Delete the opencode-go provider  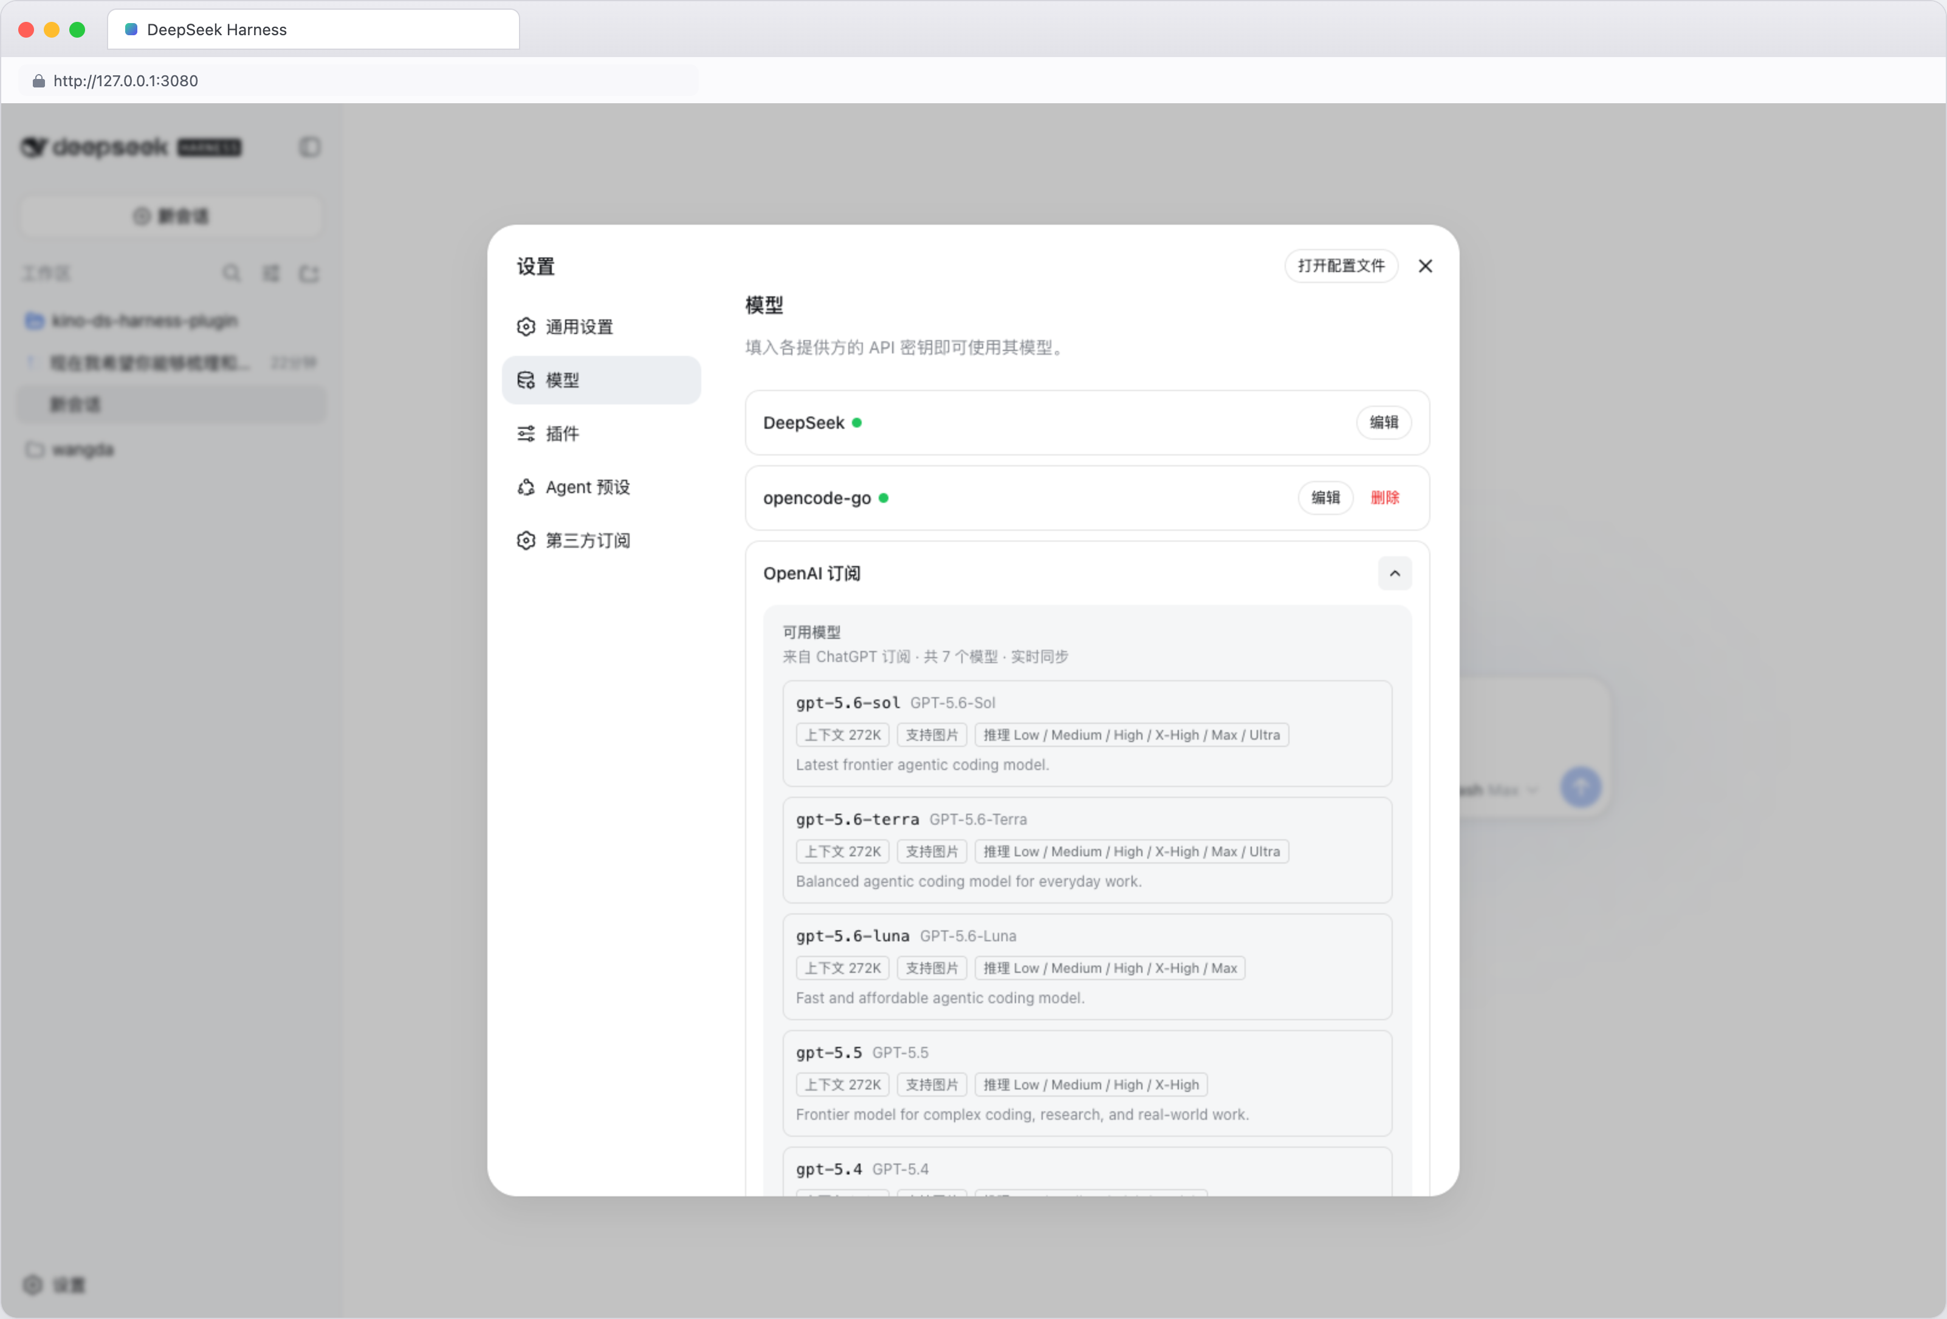1385,499
